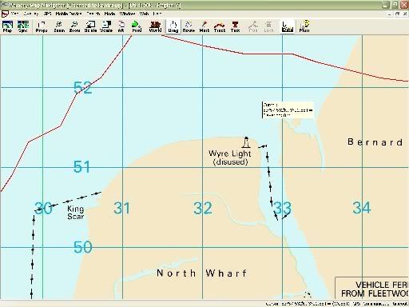Open the Props properties tool

point(42,26)
